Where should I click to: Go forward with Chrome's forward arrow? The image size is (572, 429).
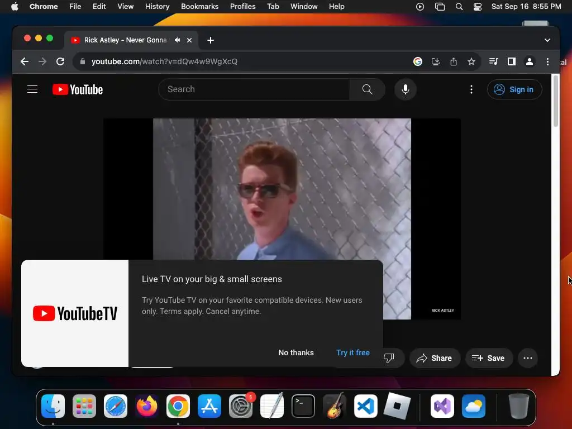[42, 61]
